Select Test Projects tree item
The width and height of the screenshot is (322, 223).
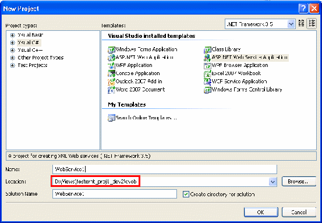pyautogui.click(x=33, y=65)
